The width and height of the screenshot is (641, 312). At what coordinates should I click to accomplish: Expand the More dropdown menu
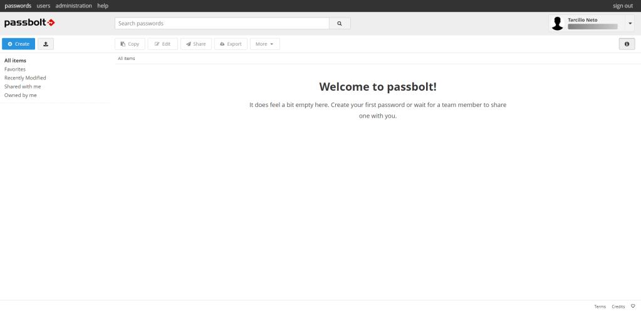[x=264, y=44]
